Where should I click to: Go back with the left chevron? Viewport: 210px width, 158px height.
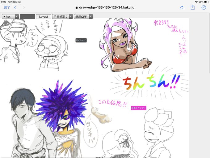click(15, 7)
